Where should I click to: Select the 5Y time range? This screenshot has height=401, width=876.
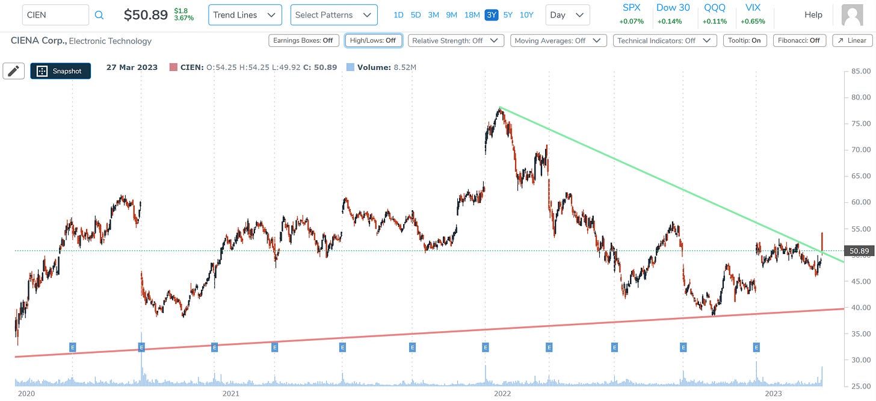pyautogui.click(x=508, y=15)
